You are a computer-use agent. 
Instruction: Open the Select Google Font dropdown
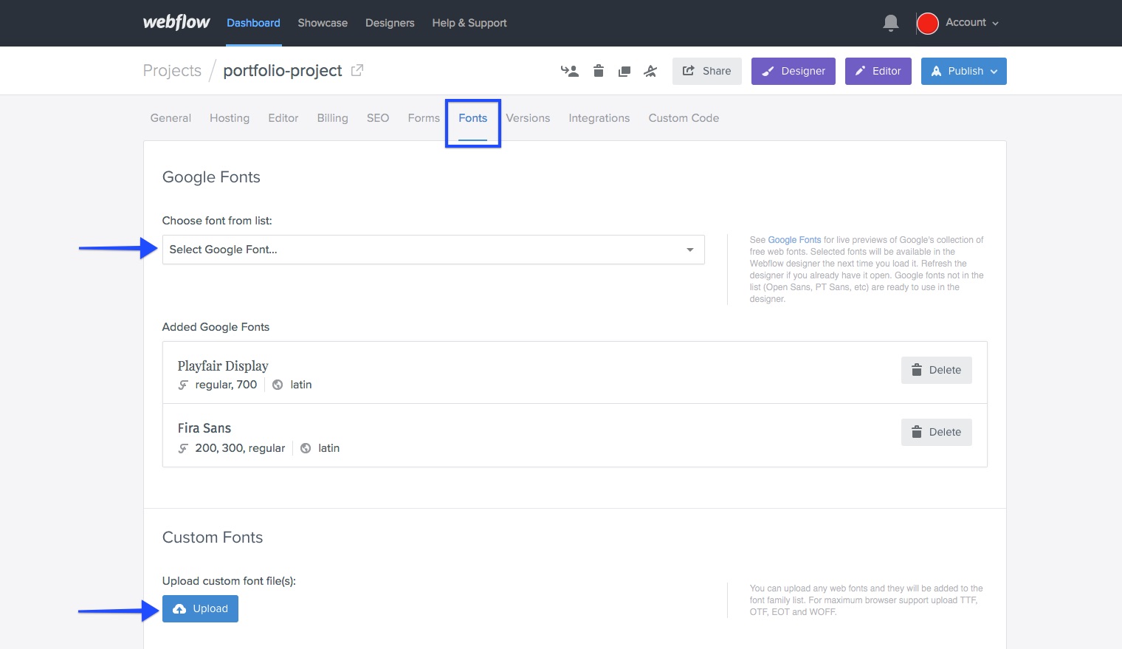coord(433,250)
